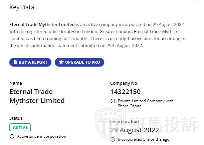
Task: Click company number 14322150
Action: 125,92
